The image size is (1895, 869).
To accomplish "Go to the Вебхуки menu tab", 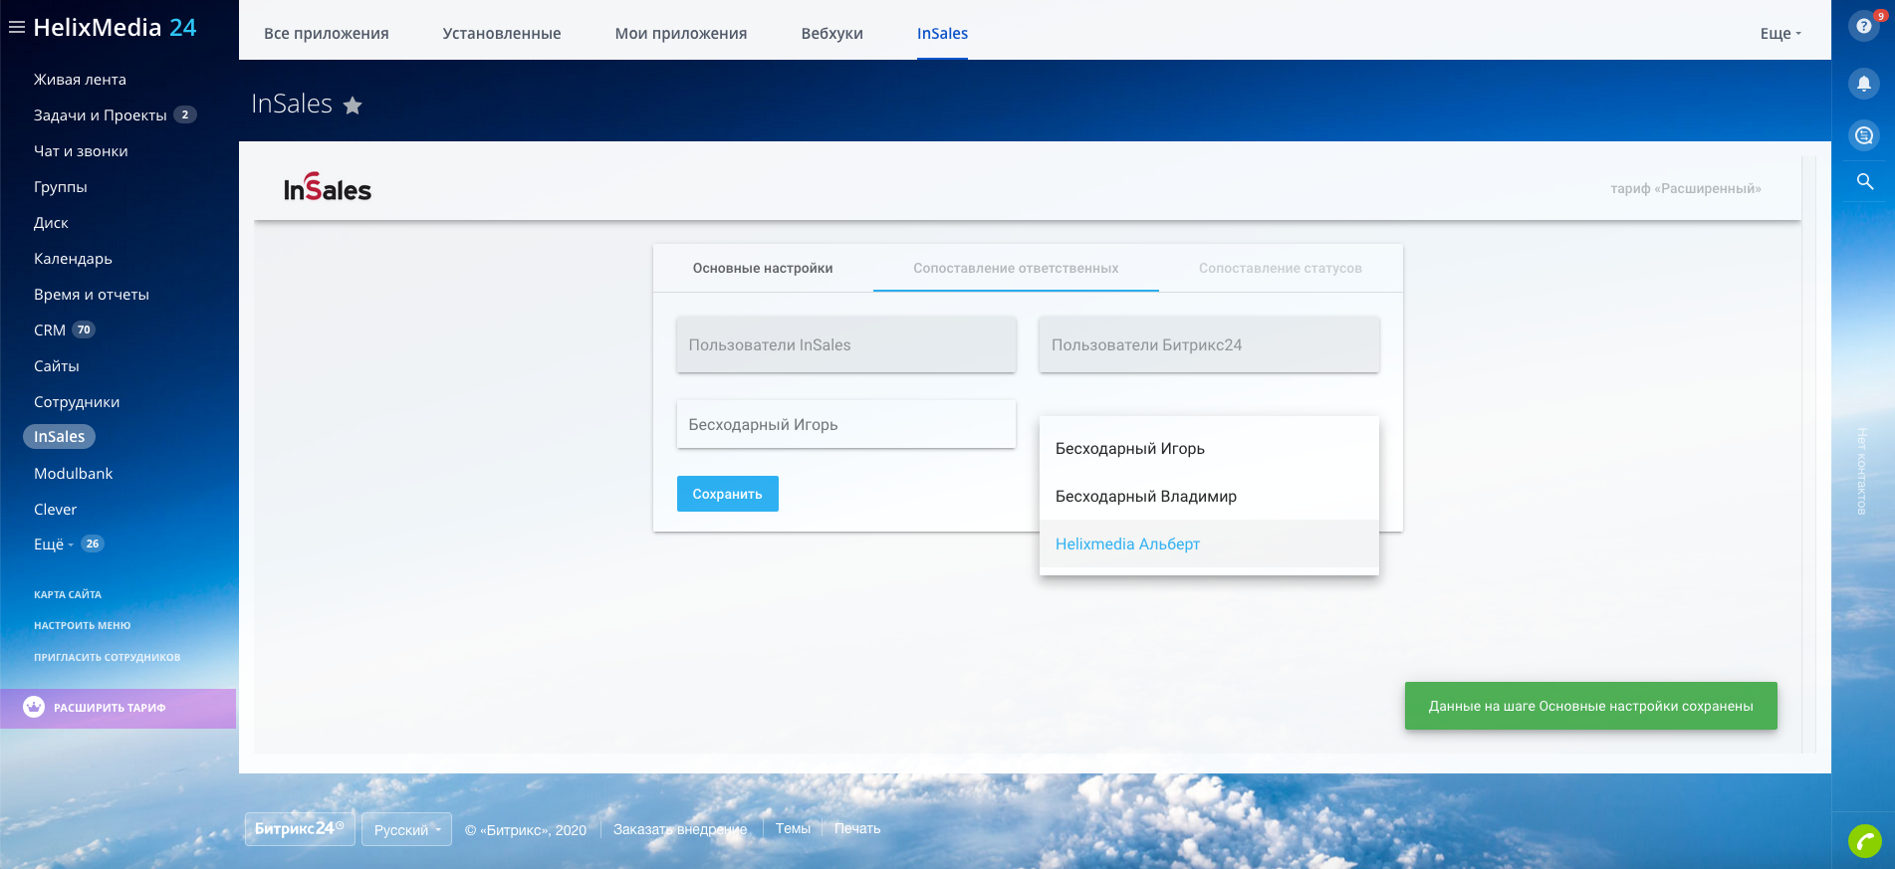I will coord(831,34).
